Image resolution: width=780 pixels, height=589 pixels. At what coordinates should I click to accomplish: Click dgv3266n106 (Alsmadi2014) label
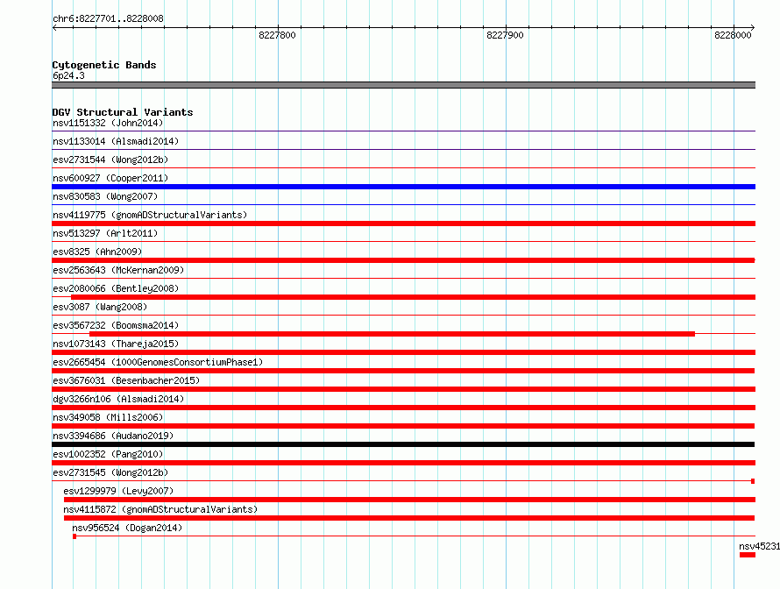tap(118, 399)
